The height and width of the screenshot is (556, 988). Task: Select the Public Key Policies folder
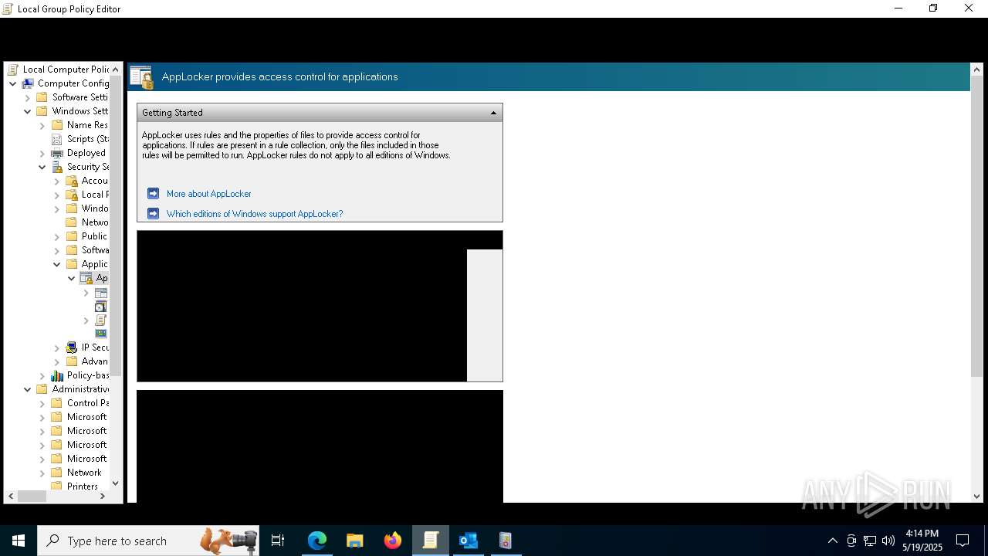click(x=86, y=236)
